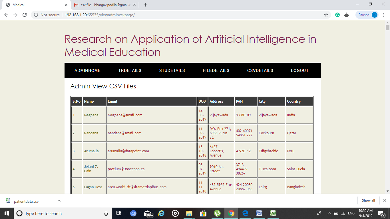Go back to the previous page
Screen dimensions: 390x219
click(x=6, y=15)
